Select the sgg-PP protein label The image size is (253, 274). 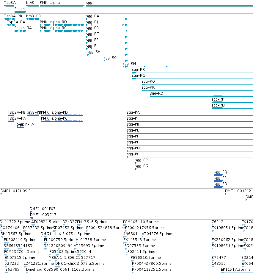[x=220, y=178]
